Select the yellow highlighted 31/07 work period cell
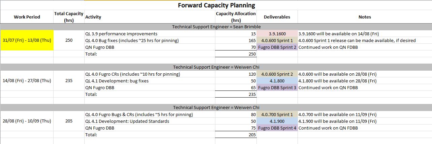The height and width of the screenshot is (144, 432). point(27,40)
